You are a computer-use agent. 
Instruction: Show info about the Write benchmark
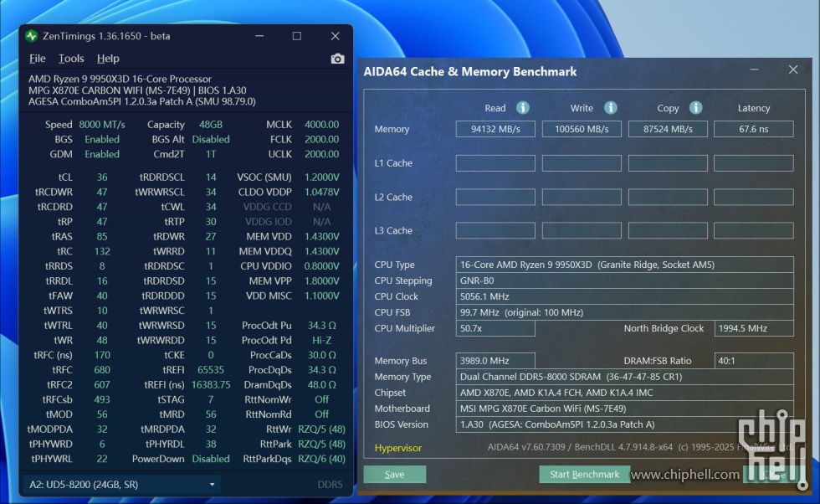pos(610,108)
